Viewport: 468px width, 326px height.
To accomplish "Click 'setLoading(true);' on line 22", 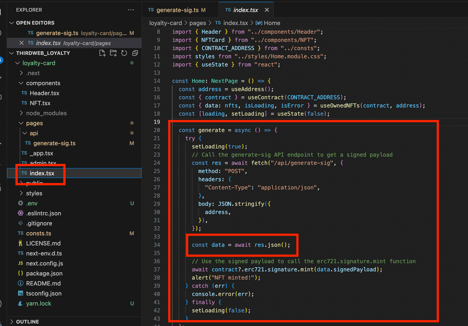I will [220, 146].
